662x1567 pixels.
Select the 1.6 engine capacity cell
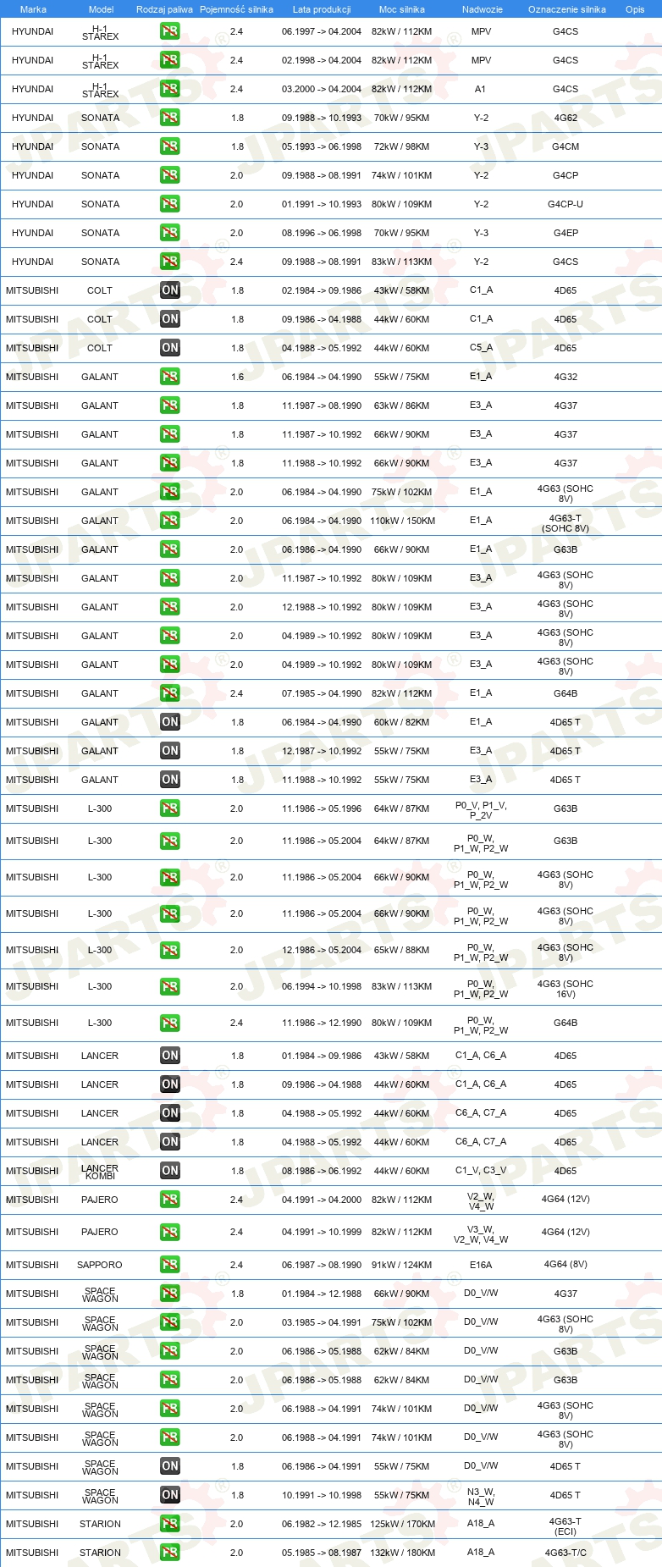click(x=237, y=377)
